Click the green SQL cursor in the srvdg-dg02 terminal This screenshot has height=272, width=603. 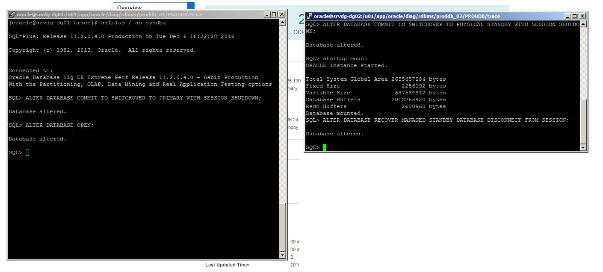tap(325, 147)
